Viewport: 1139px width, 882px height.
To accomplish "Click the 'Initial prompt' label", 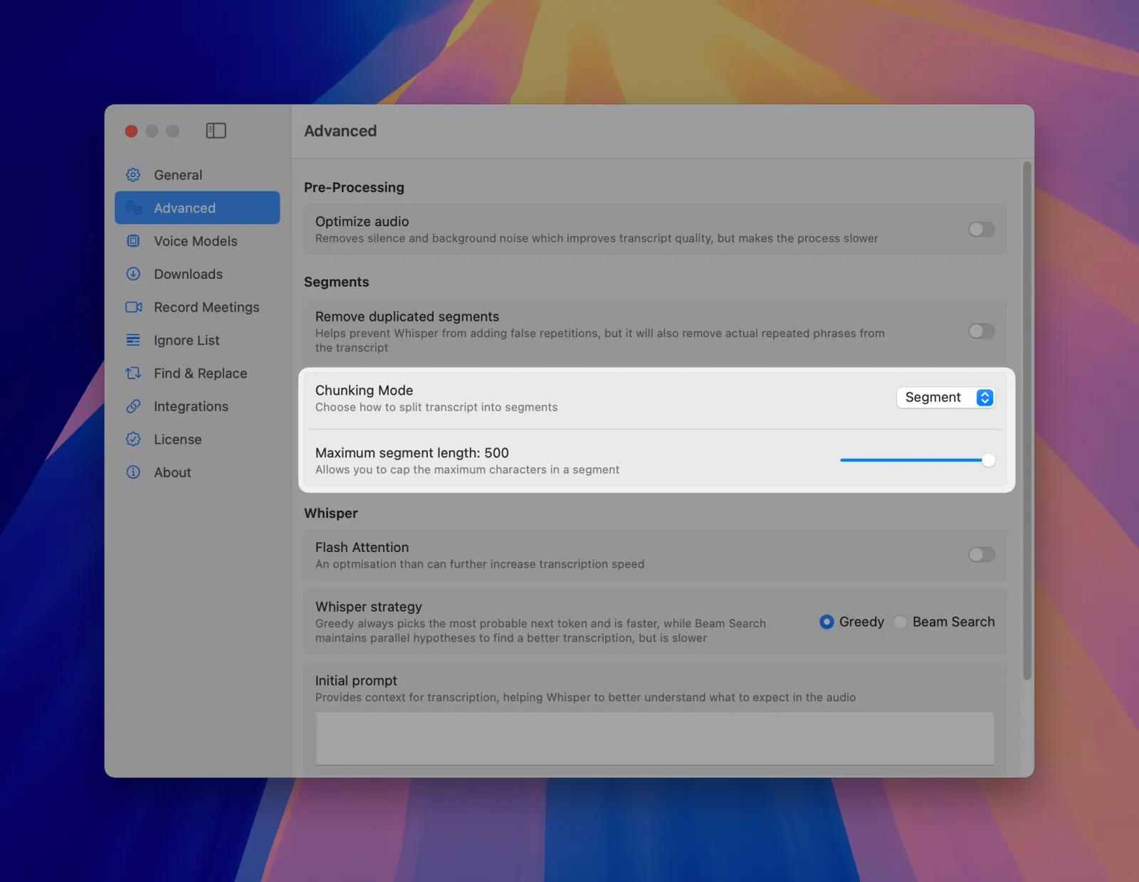I will [356, 681].
